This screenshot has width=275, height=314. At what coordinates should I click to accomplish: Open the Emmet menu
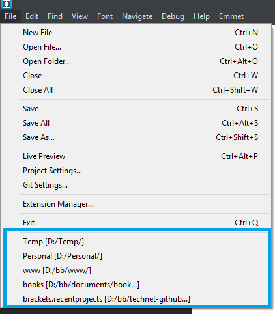click(x=231, y=16)
